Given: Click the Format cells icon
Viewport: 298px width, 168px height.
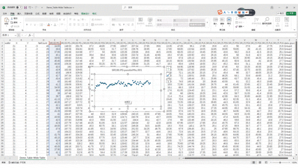Looking at the screenshot, I should tap(229, 20).
